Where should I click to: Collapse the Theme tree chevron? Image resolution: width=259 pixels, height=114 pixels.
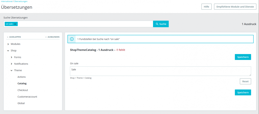pos(11,70)
